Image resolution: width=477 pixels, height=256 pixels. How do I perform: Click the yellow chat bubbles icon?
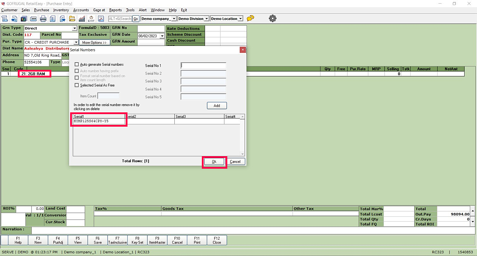click(250, 18)
